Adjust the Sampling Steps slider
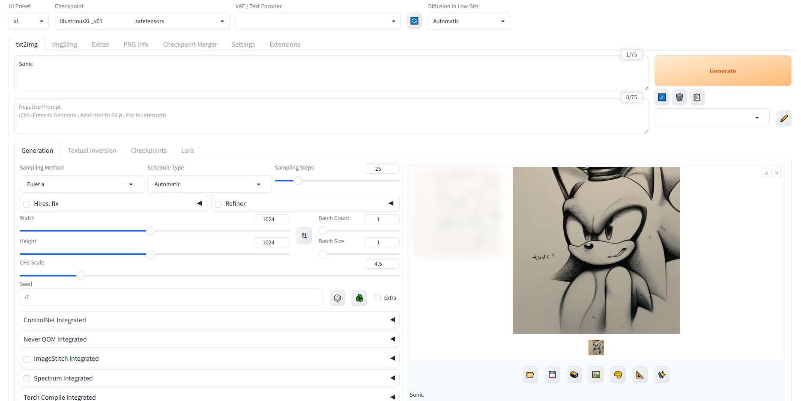 click(x=337, y=181)
